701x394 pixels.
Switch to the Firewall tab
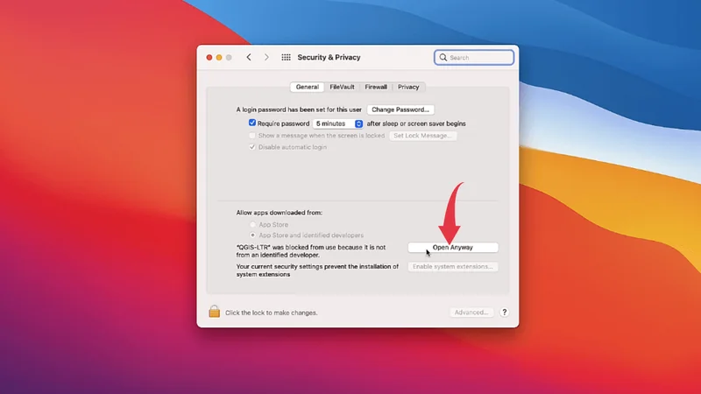click(x=376, y=87)
